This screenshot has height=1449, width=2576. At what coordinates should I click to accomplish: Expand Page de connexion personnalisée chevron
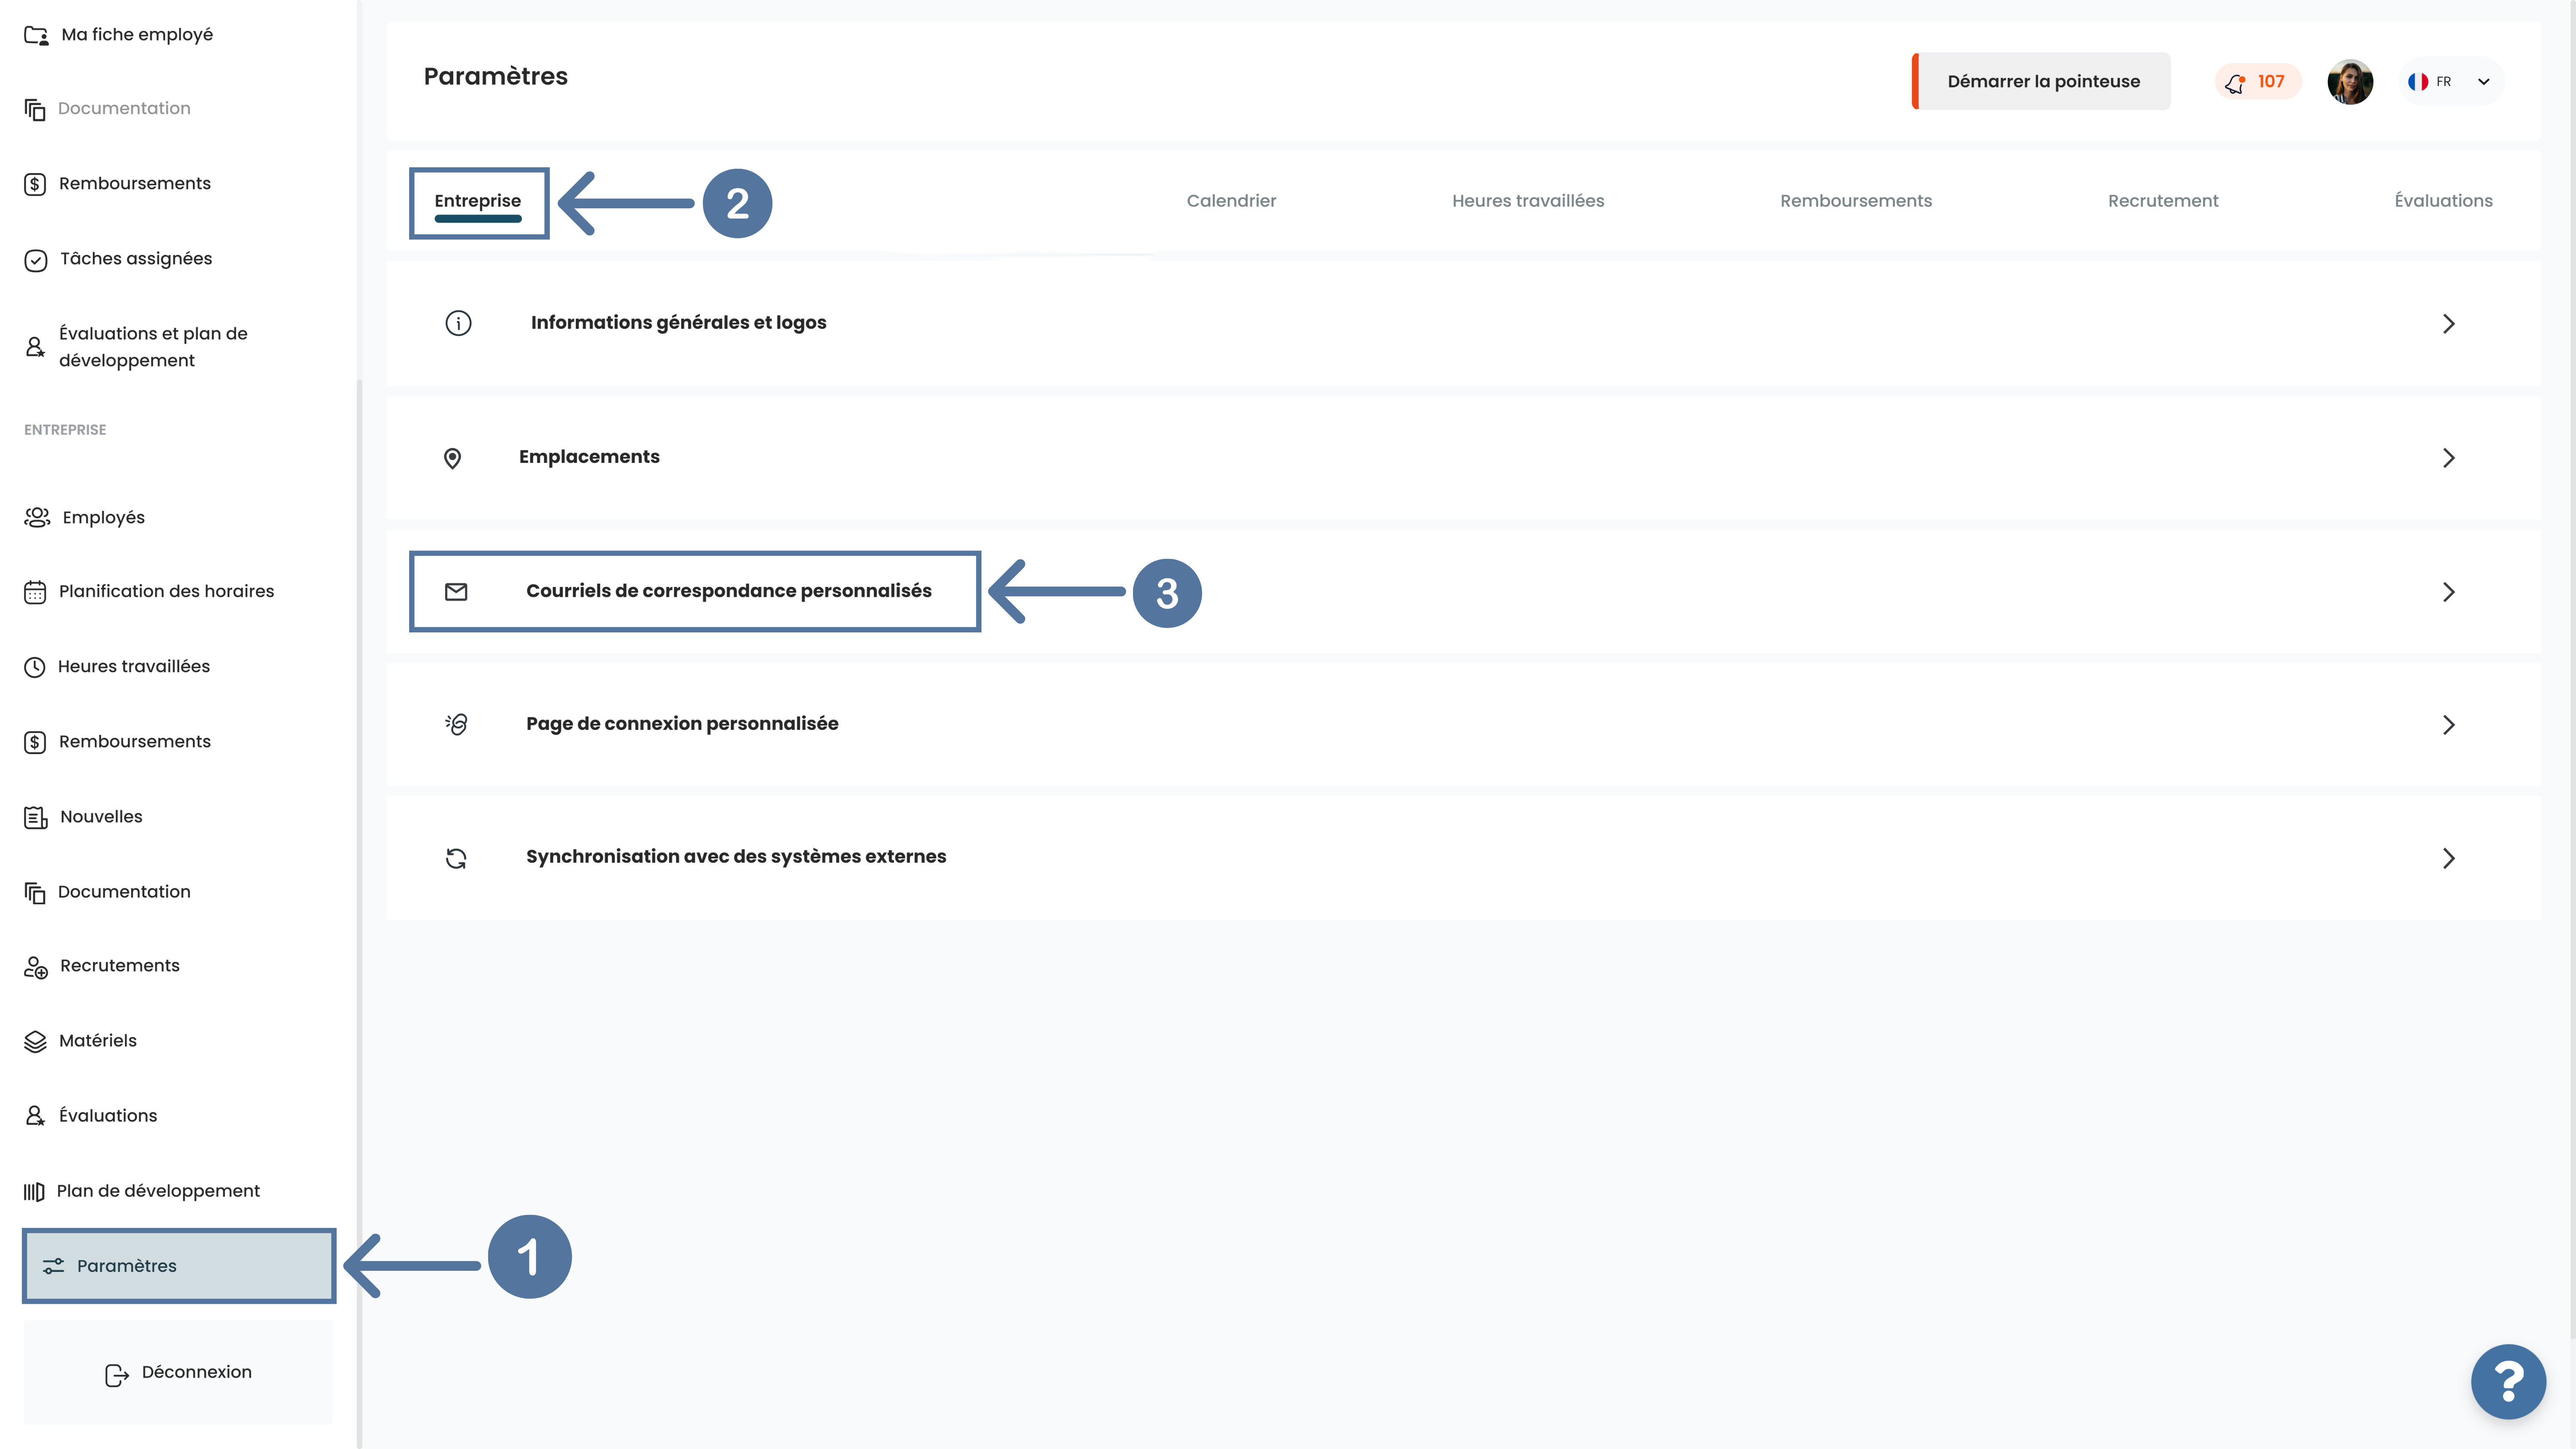pos(2449,725)
